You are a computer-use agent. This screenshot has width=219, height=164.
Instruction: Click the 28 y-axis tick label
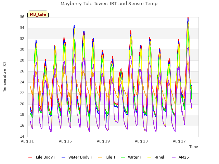[x=22, y=60]
